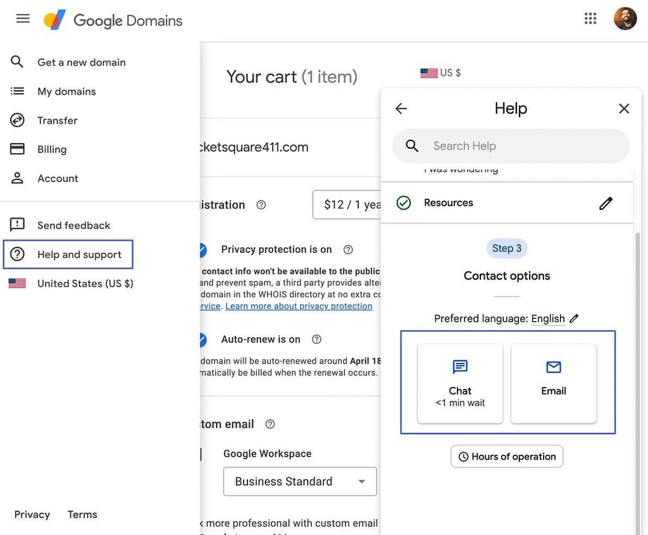Screen dimensions: 648x535
Task: Click the edit pencil next to Resources
Action: [605, 203]
